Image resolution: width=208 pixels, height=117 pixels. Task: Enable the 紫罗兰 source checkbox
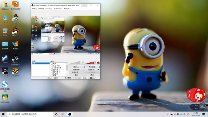click(52, 74)
